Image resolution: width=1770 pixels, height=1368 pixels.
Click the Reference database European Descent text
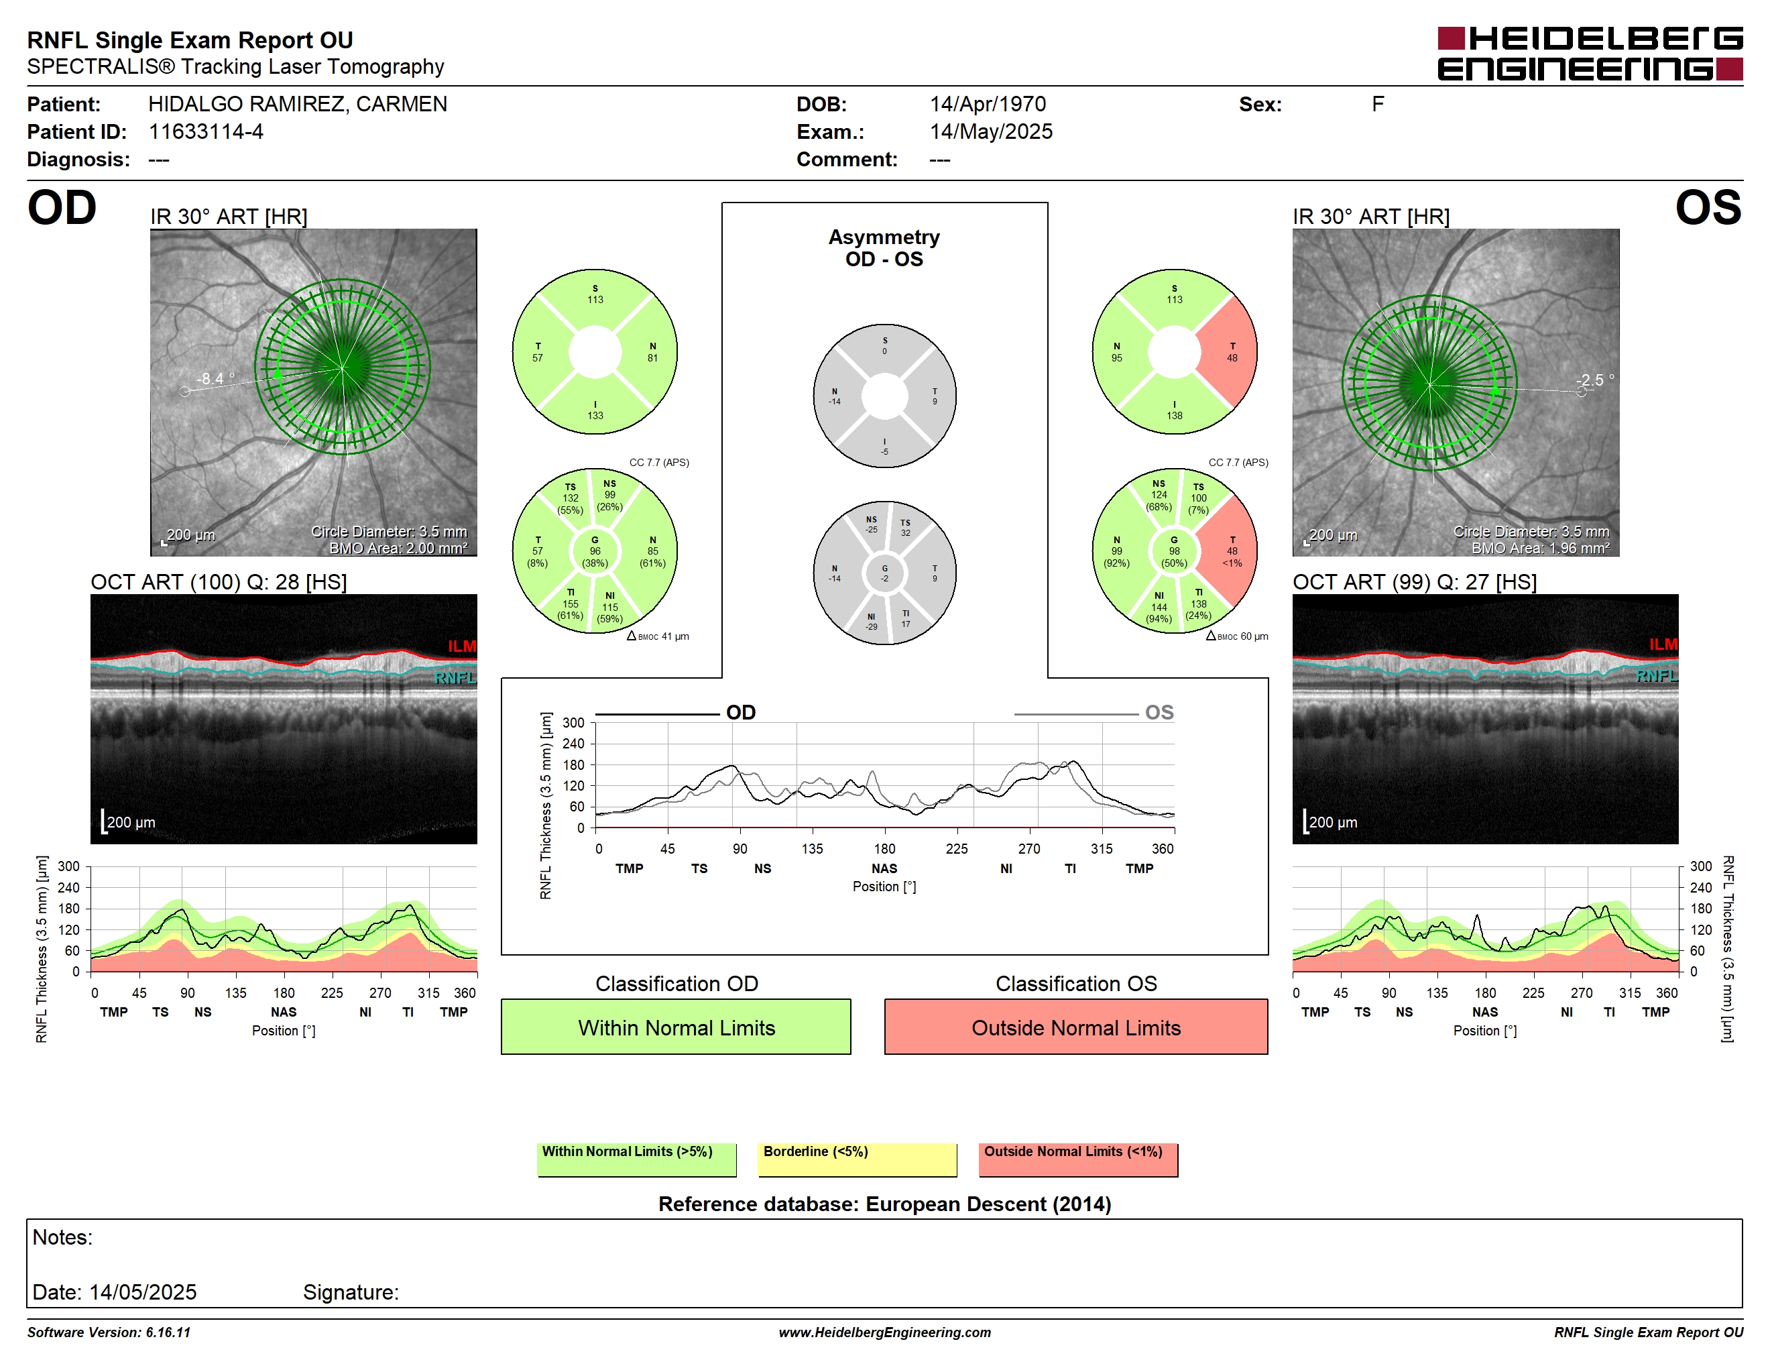coord(884,1204)
